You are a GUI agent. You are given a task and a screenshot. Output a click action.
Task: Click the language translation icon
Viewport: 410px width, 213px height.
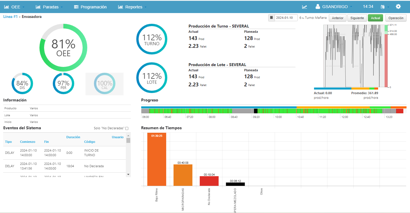point(382,7)
